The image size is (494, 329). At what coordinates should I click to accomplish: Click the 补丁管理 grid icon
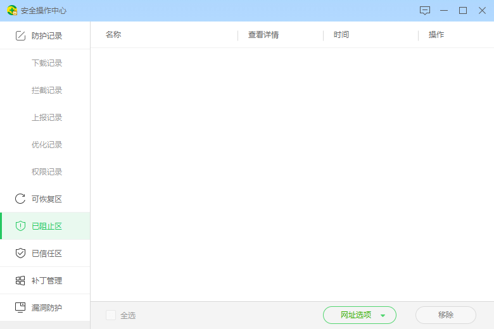[x=20, y=280]
